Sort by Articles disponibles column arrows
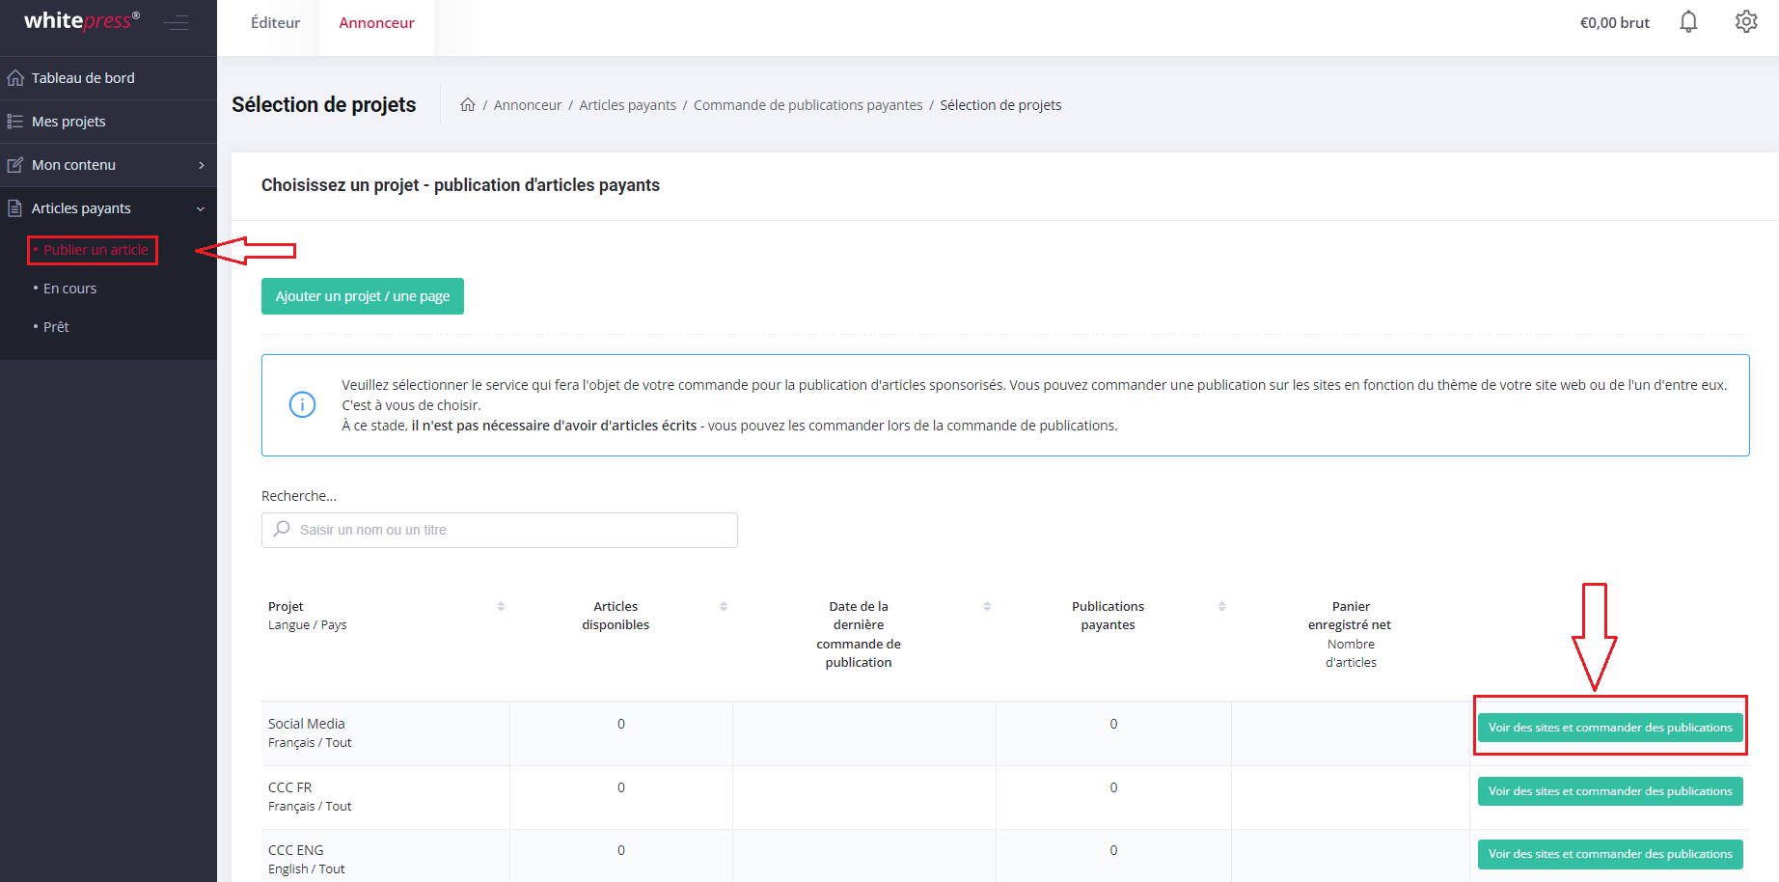 [724, 606]
